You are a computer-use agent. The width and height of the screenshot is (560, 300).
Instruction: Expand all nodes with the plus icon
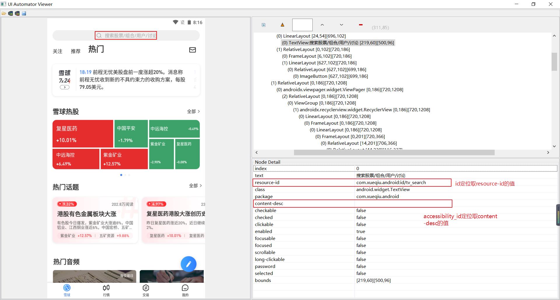coord(264,25)
